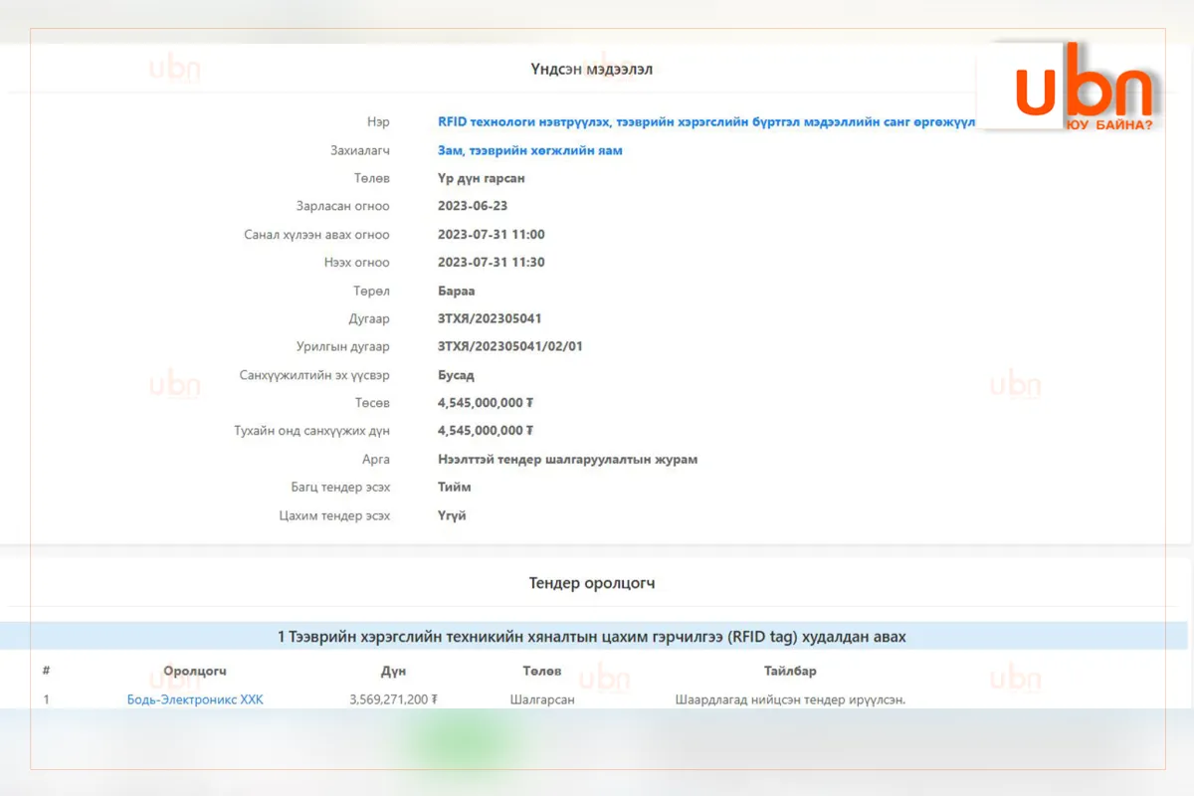The image size is (1194, 796).
Task: Click the method Нээлттэй тендер шалгаруулалтын журам
Action: 568,460
